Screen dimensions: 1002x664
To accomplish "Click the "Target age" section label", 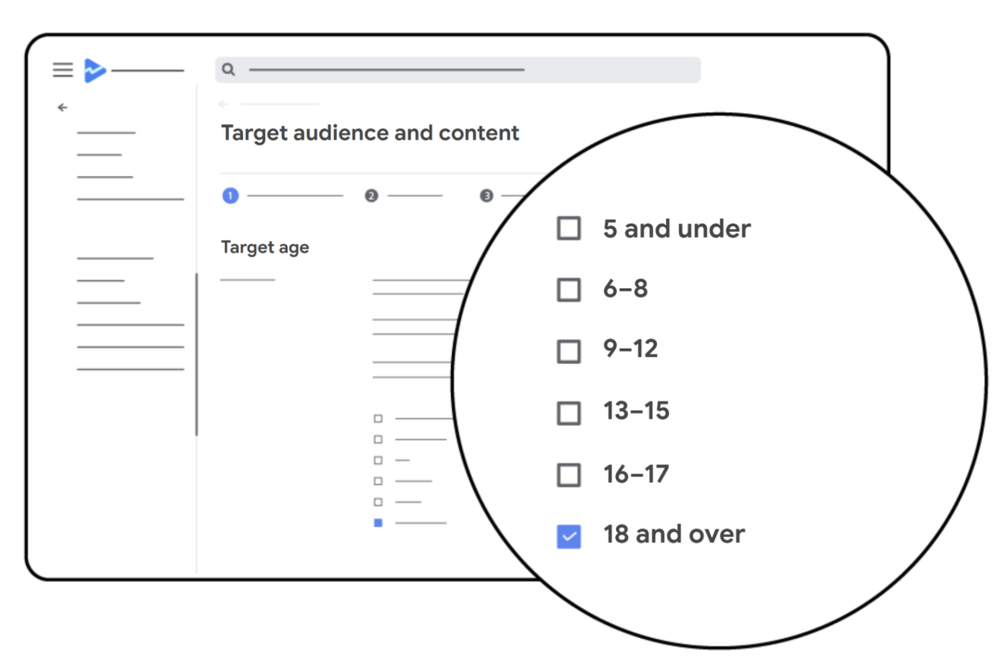I will coord(265,247).
